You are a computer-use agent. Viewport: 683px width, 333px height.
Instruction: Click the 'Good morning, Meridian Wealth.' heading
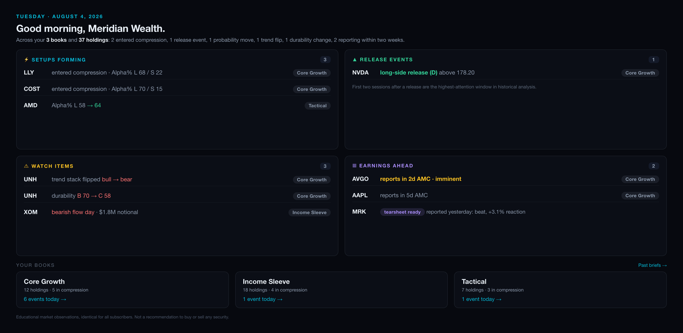(x=91, y=28)
